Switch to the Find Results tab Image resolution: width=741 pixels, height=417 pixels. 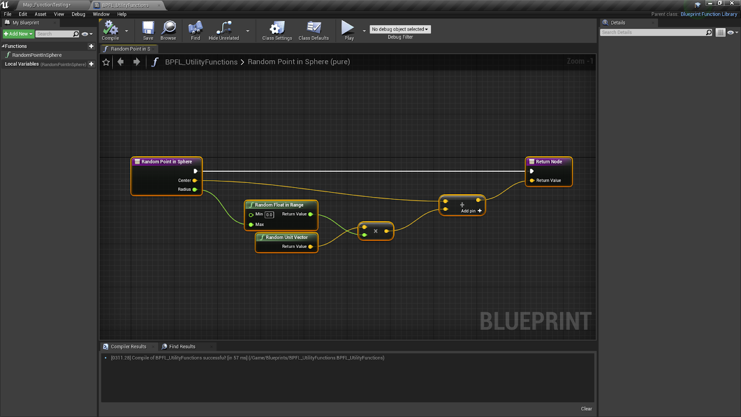point(182,346)
